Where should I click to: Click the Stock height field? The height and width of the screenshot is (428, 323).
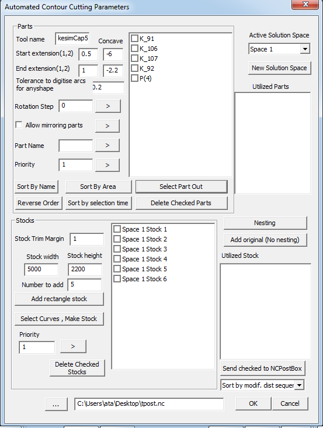[85, 270]
